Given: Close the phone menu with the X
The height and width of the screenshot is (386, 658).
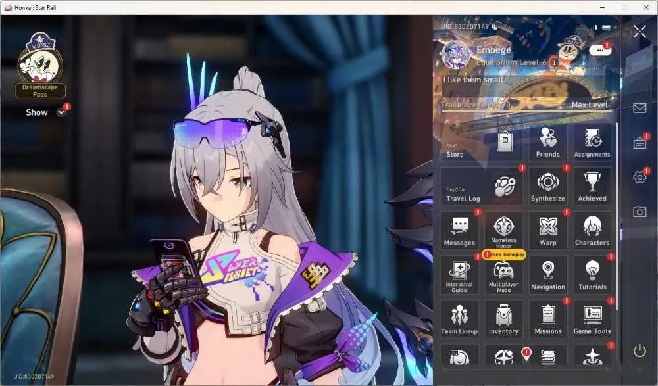Looking at the screenshot, I should tap(640, 31).
